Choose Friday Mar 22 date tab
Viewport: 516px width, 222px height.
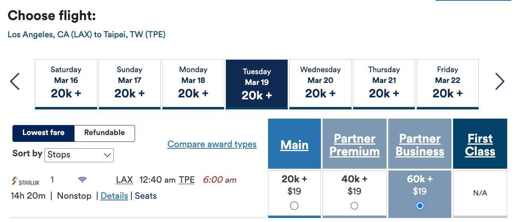[x=447, y=83]
